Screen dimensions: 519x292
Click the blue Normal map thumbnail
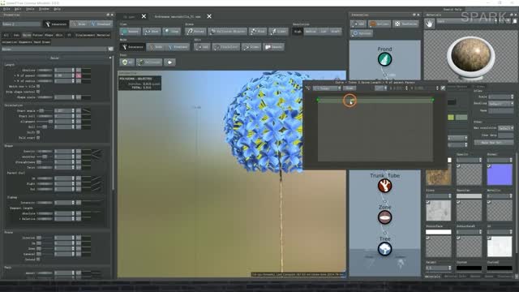[500, 174]
